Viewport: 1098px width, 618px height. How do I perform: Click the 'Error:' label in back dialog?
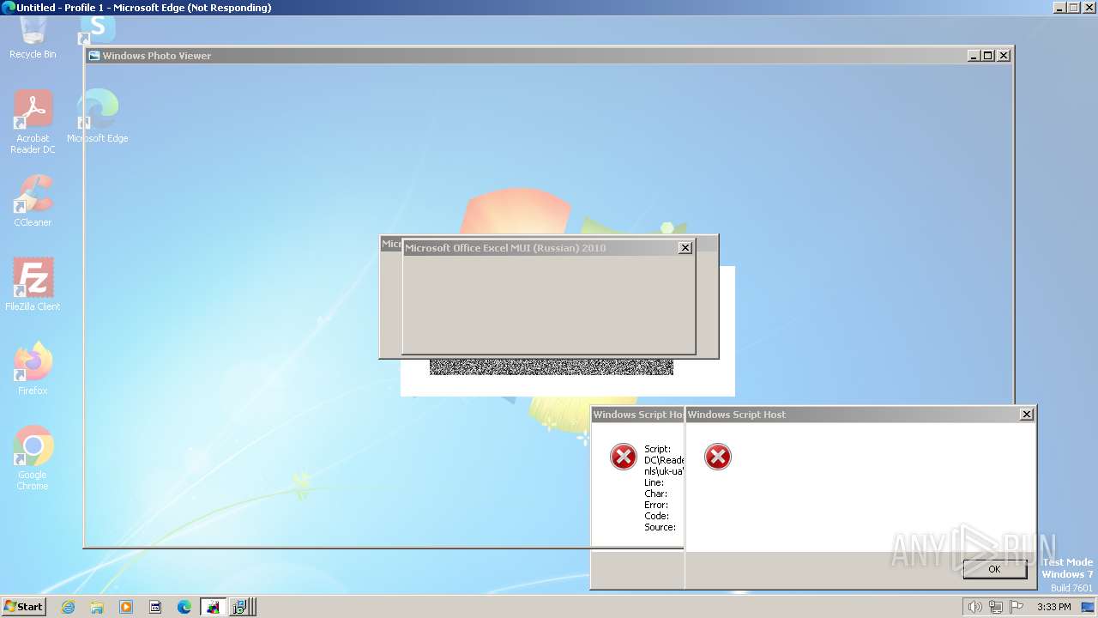(656, 505)
